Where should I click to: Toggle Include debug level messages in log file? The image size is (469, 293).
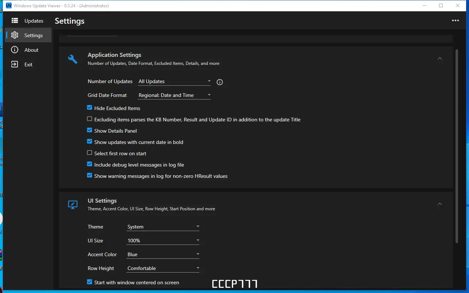pyautogui.click(x=89, y=164)
